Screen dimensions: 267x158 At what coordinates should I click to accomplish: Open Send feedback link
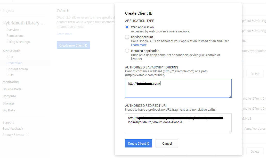tap(13, 129)
